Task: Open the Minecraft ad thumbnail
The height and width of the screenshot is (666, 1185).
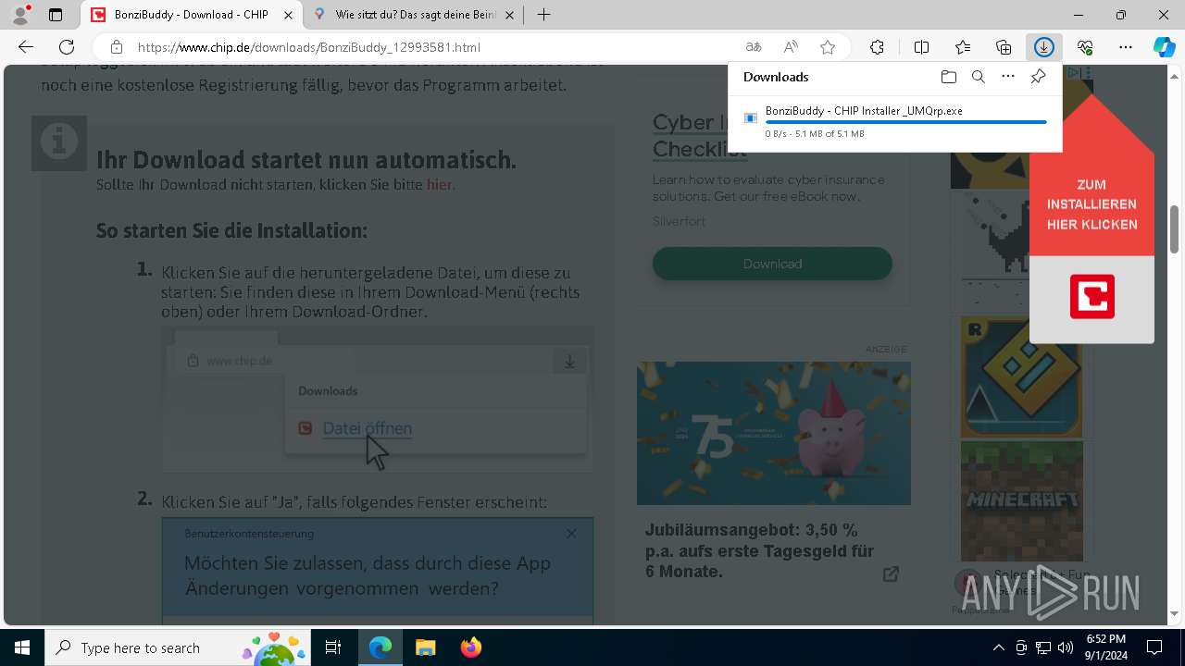Action: pos(1021,501)
